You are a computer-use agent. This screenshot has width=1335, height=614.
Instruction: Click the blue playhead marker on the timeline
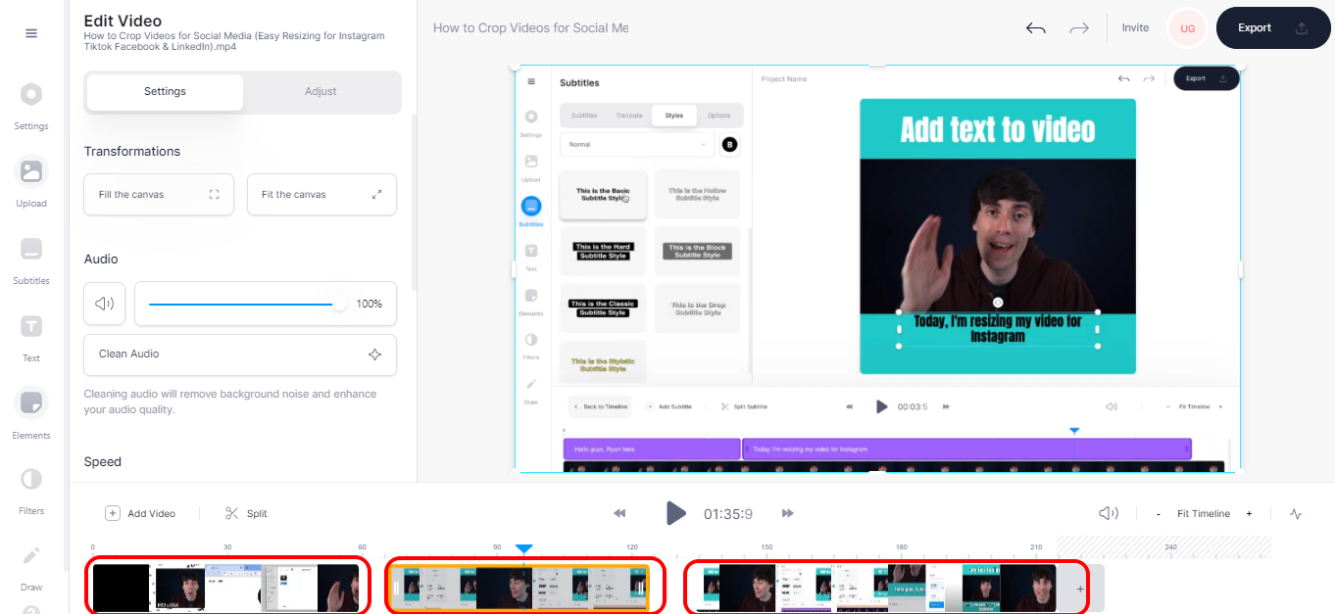click(x=523, y=549)
